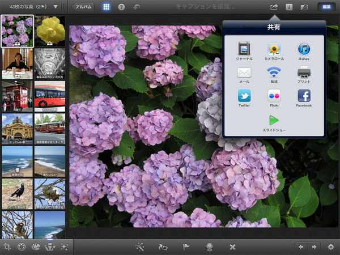Viewport: 340px width, 255px height.
Task: Select the black-and-white ceiling thumbnail
Action: (50, 63)
